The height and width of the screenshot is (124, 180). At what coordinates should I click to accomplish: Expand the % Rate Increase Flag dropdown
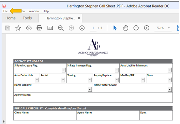pyautogui.click(x=117, y=70)
